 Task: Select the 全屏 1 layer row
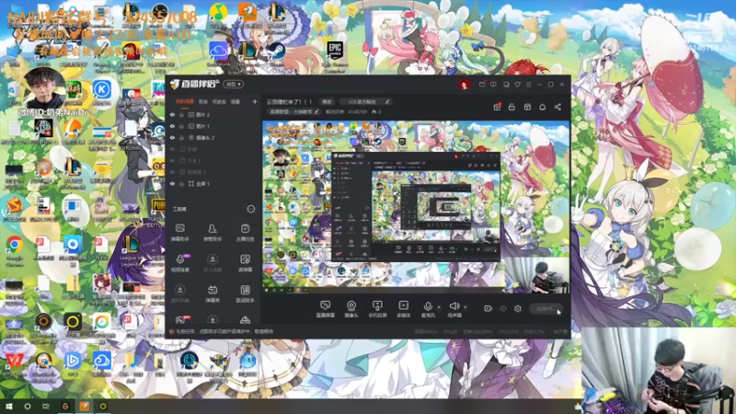213,183
